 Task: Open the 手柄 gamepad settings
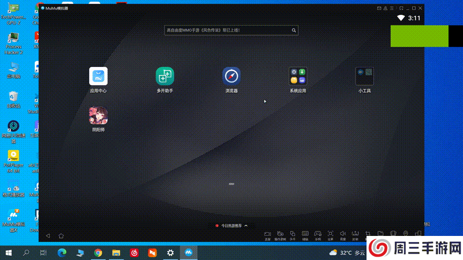pyautogui.click(x=318, y=234)
